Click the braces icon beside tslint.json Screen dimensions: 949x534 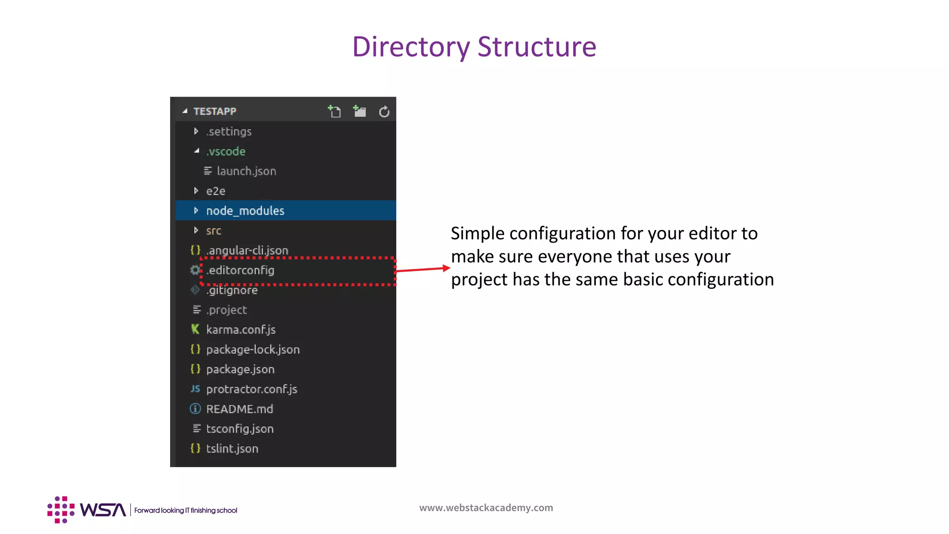tap(195, 449)
